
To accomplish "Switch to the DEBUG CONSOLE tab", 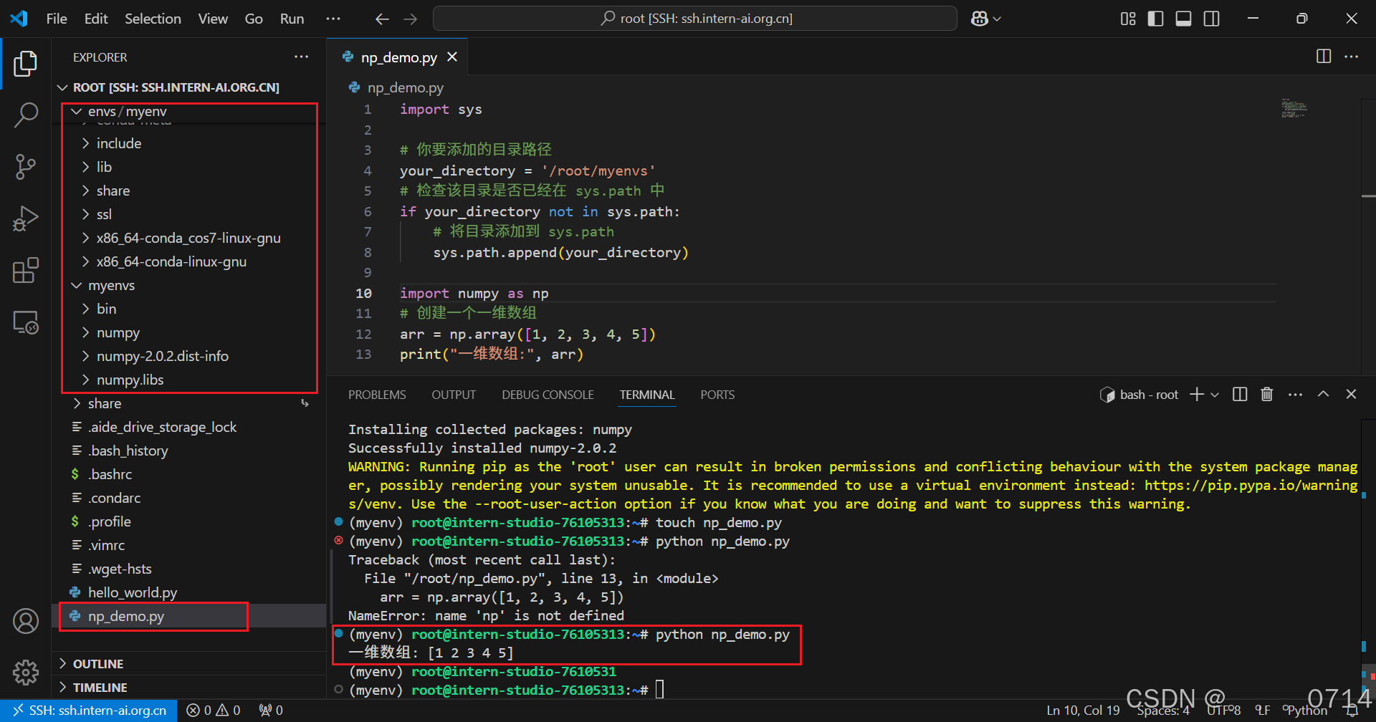I will tap(548, 395).
